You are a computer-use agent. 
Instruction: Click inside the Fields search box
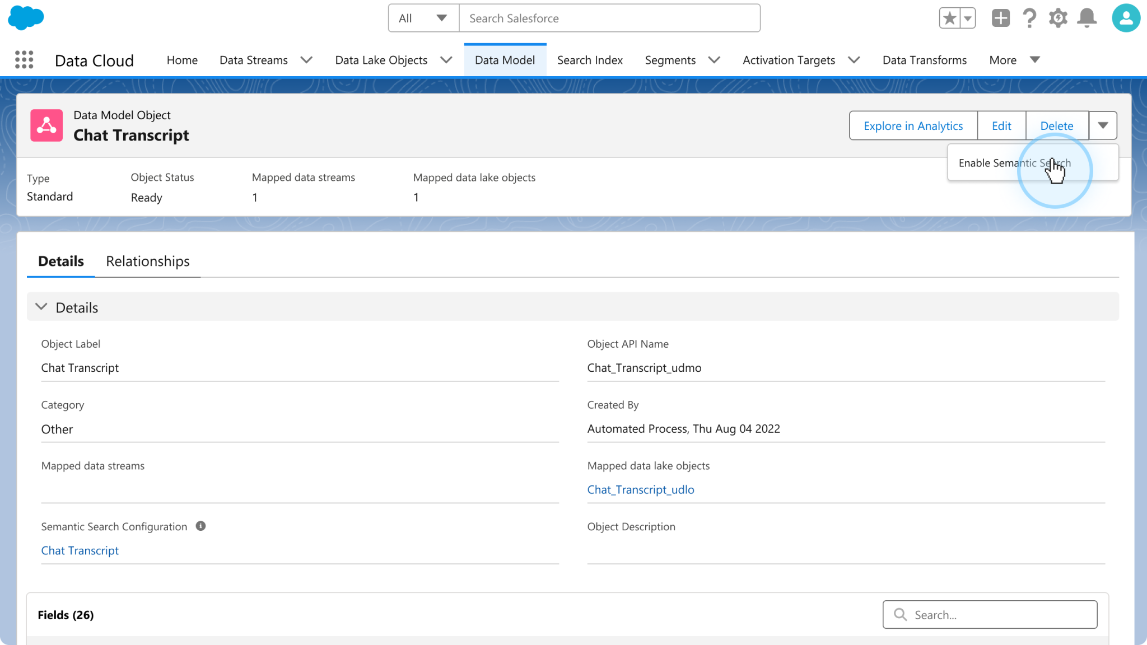tap(990, 614)
